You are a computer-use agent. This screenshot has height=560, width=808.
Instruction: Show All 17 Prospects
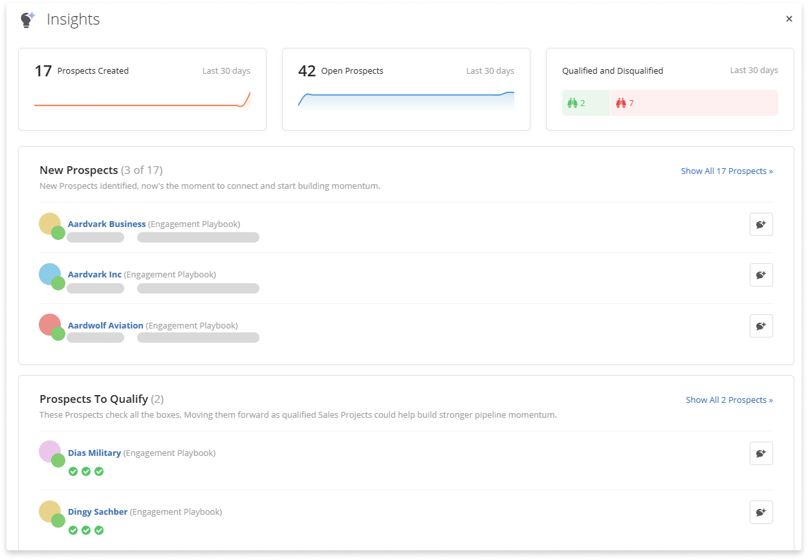point(726,171)
